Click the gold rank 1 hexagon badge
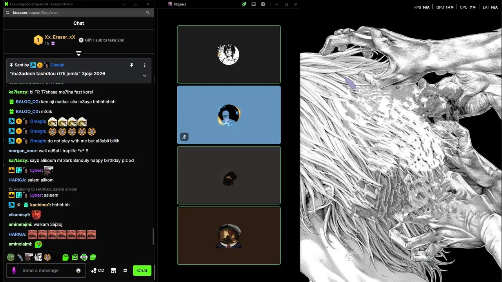 [x=38, y=40]
